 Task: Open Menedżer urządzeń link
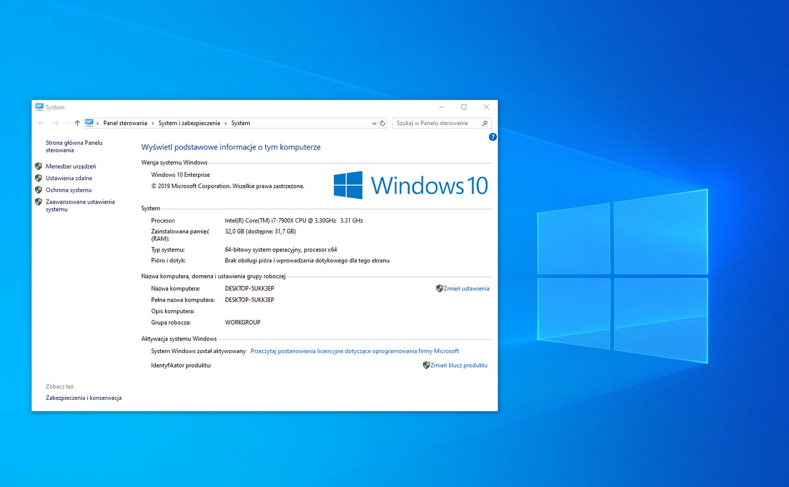coord(71,167)
